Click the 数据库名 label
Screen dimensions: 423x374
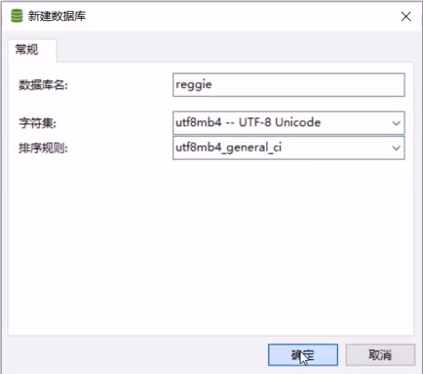pos(43,86)
